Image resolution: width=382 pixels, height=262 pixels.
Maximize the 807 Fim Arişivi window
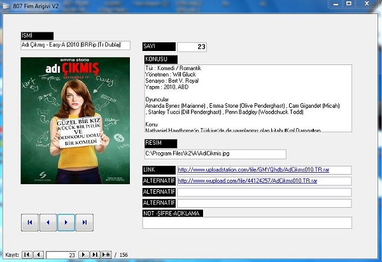click(349, 4)
